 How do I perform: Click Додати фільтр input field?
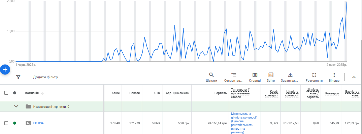click(45, 77)
